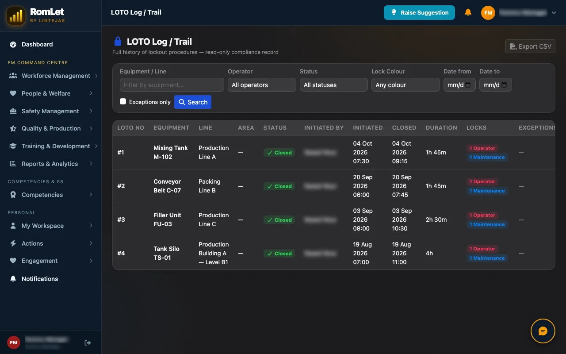Click the Training & Development graduation cap icon
Screen dimensions: 566x354
13,146
